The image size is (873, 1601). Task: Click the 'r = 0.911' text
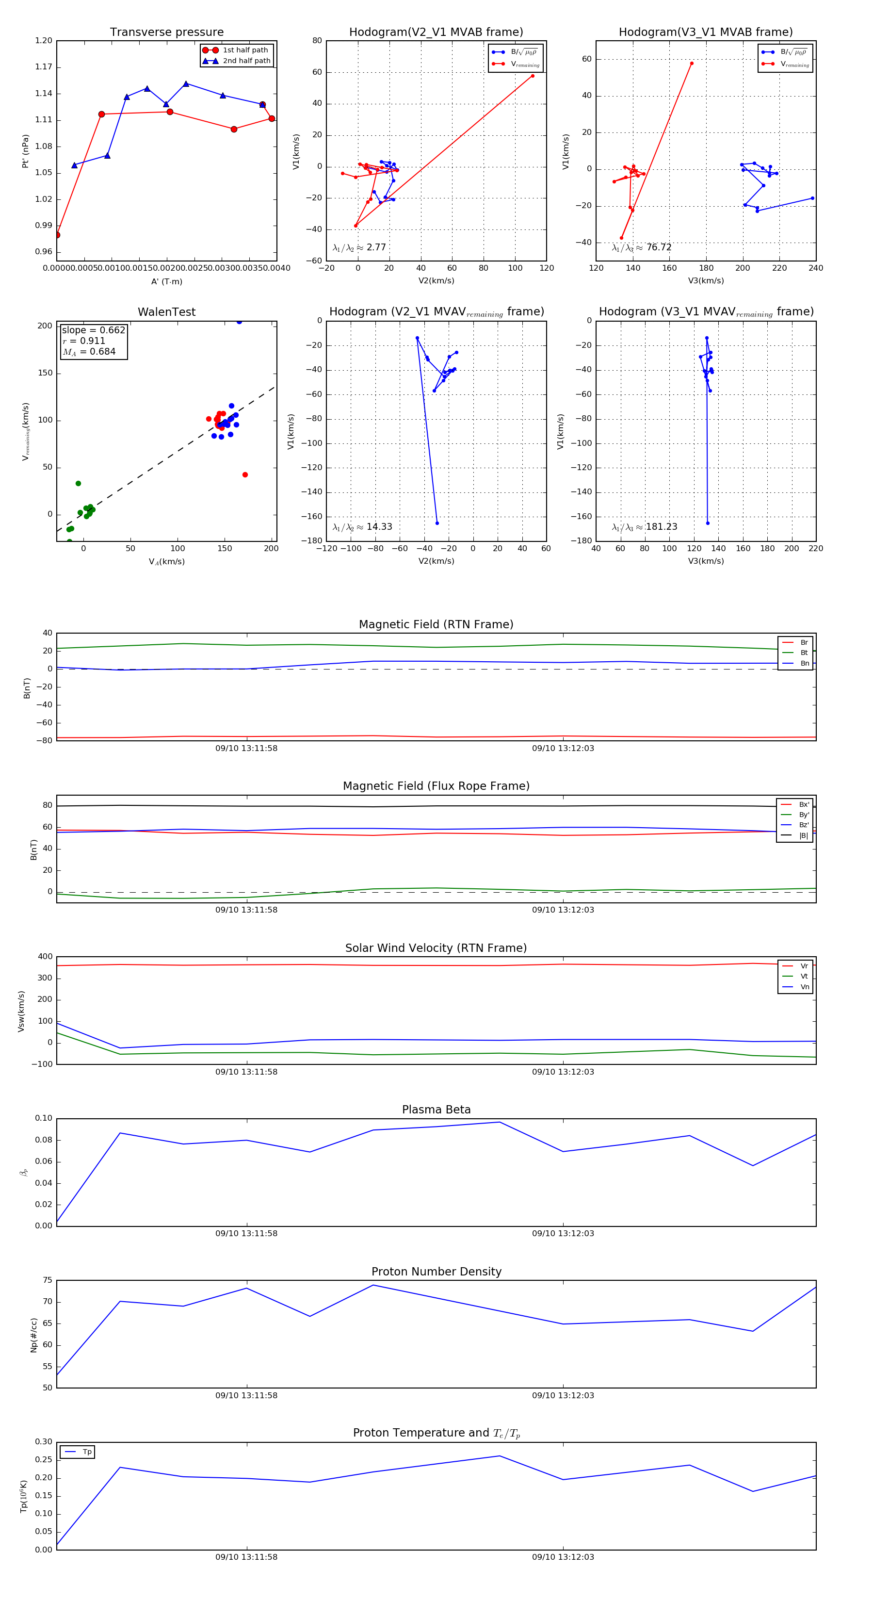point(84,341)
